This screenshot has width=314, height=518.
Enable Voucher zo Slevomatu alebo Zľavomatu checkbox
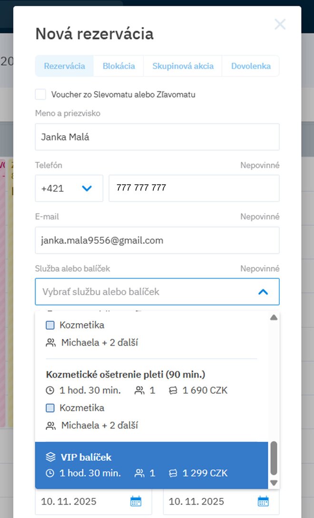(40, 94)
